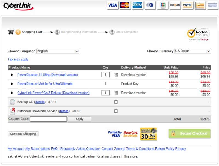Image resolution: width=219 pixels, height=166 pixels.
Task: Open the FAQ - Frequently Asked Questions link
Action: point(76,149)
